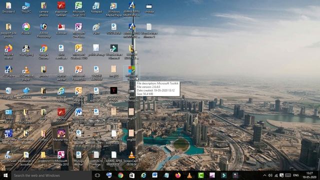Open Microsoft Word from the taskbar

(155, 175)
